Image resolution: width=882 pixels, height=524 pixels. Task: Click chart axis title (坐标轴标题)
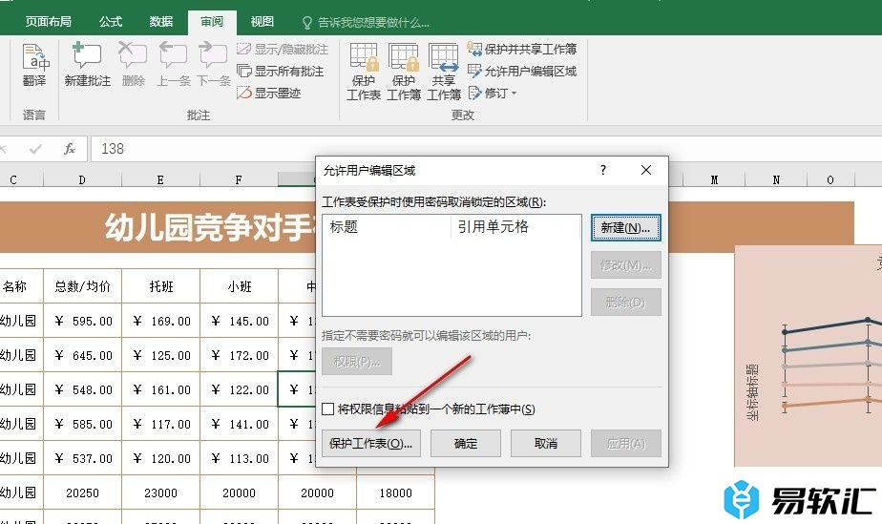[x=752, y=392]
